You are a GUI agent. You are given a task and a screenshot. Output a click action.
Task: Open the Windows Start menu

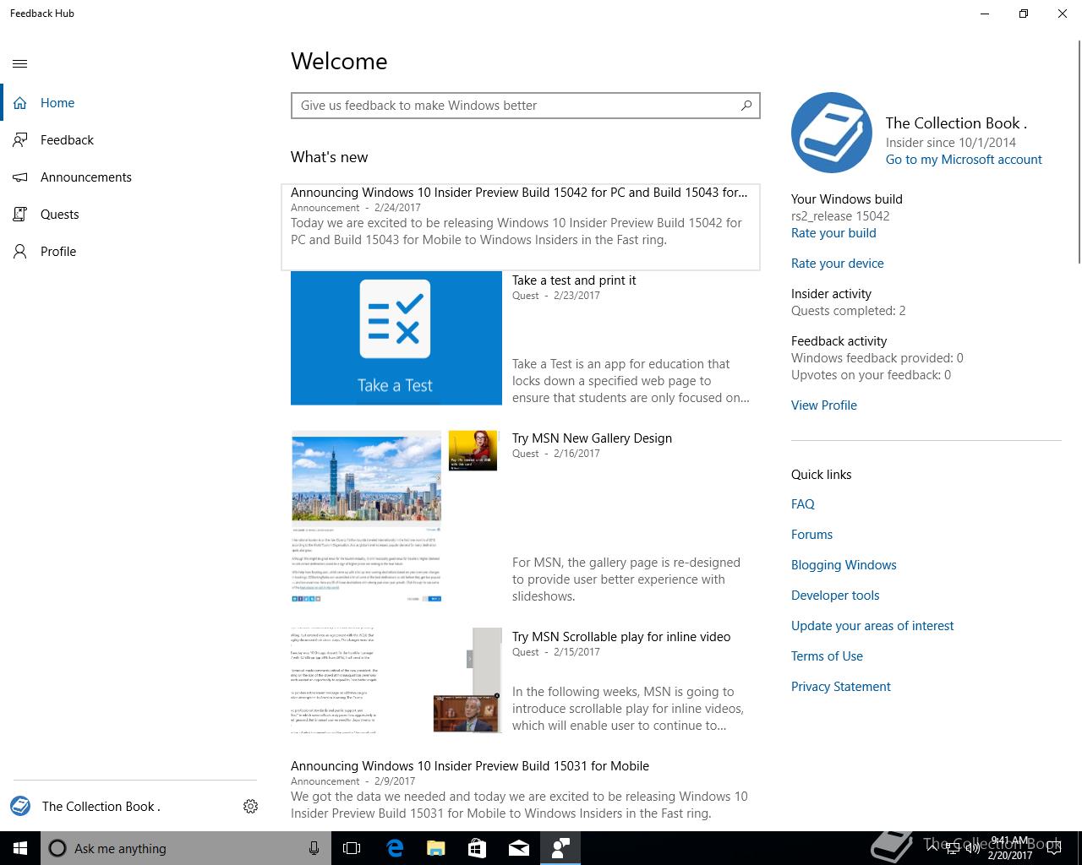point(20,848)
